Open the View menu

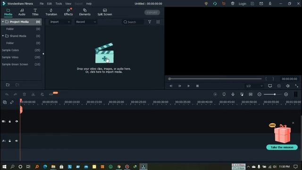point(68,4)
